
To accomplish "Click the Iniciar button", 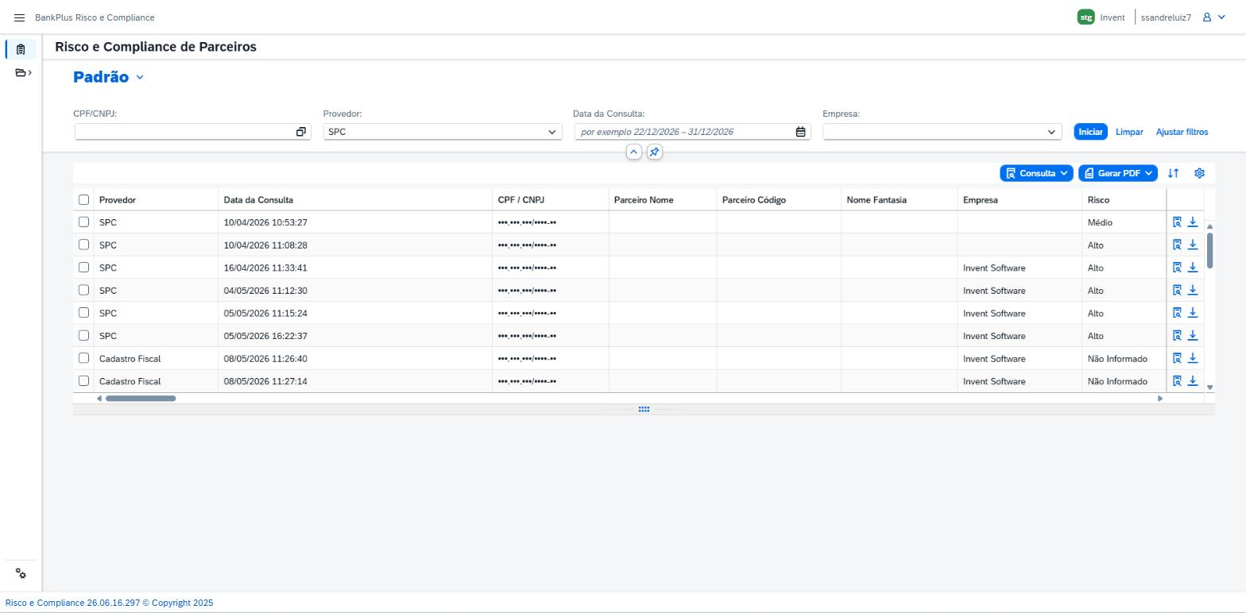I will coord(1090,132).
